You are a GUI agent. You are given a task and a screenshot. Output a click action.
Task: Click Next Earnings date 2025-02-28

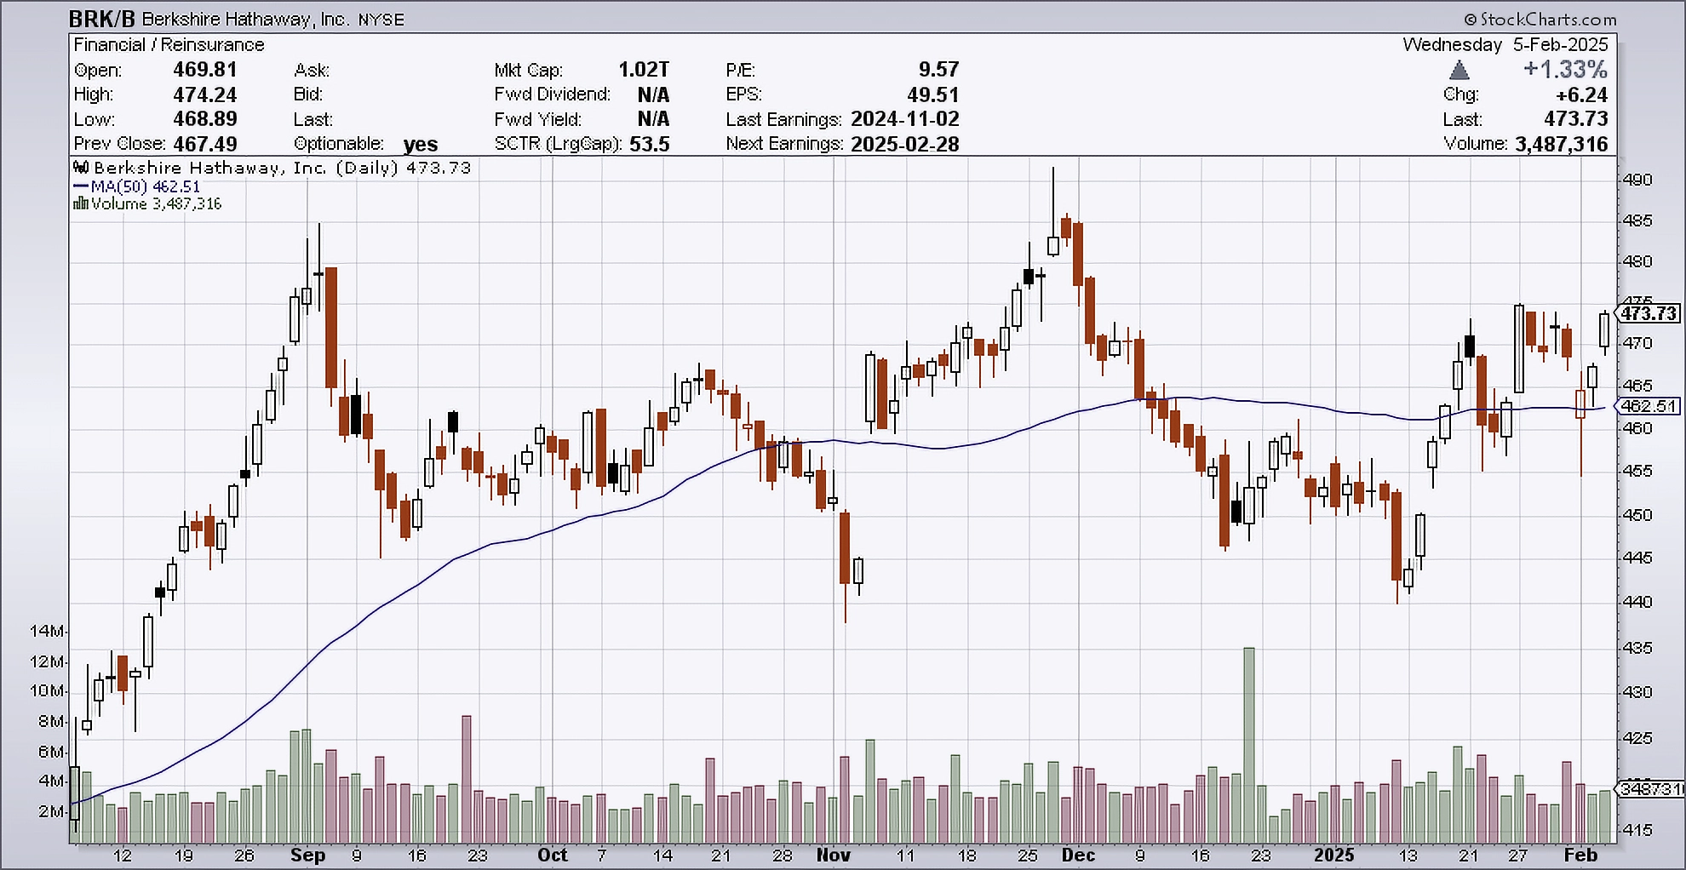tap(905, 144)
